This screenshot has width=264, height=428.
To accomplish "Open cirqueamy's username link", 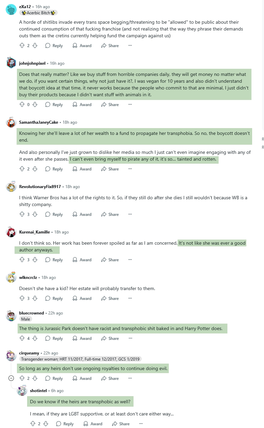I will [x=29, y=353].
